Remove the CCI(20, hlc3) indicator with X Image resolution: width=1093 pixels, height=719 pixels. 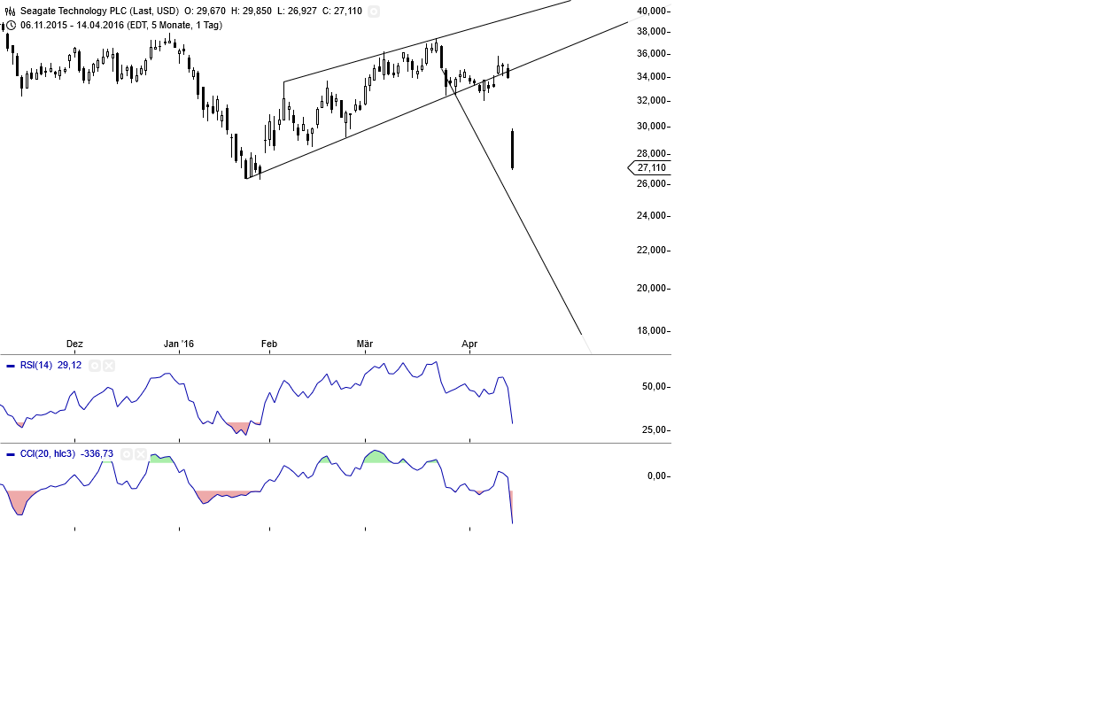141,454
